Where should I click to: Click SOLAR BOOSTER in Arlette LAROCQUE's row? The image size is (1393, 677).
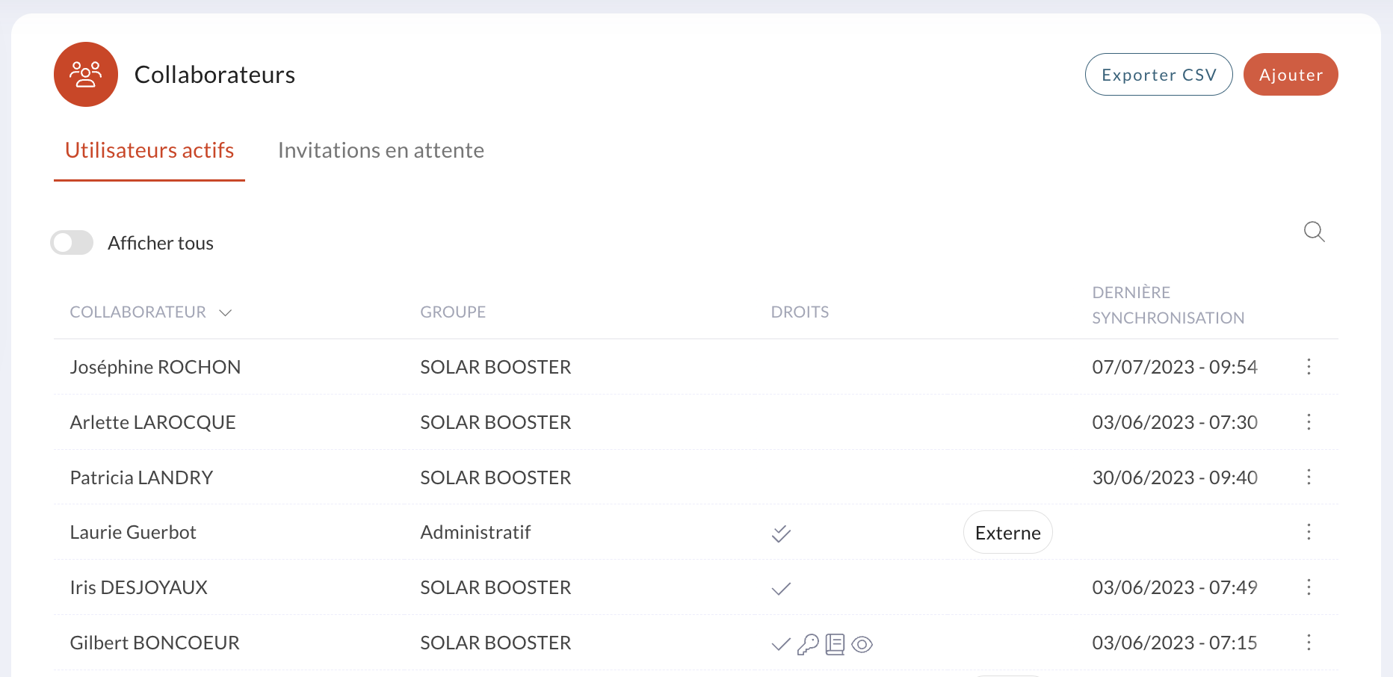(495, 422)
